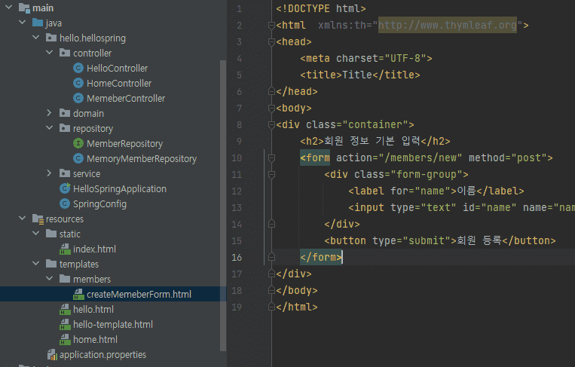The height and width of the screenshot is (367, 575).
Task: Click the HelloController class icon
Action: tap(78, 68)
